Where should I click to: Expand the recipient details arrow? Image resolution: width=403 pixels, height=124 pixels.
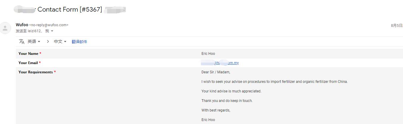(x=52, y=31)
